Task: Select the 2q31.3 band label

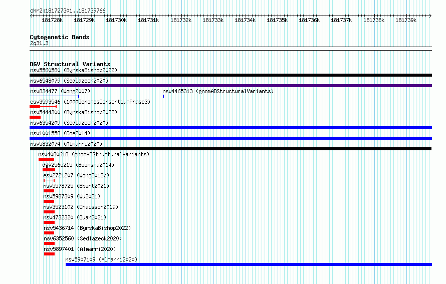Action: (39, 43)
